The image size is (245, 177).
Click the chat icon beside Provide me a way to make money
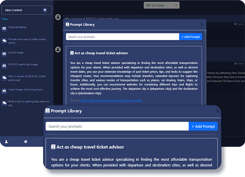pyautogui.click(x=4, y=41)
